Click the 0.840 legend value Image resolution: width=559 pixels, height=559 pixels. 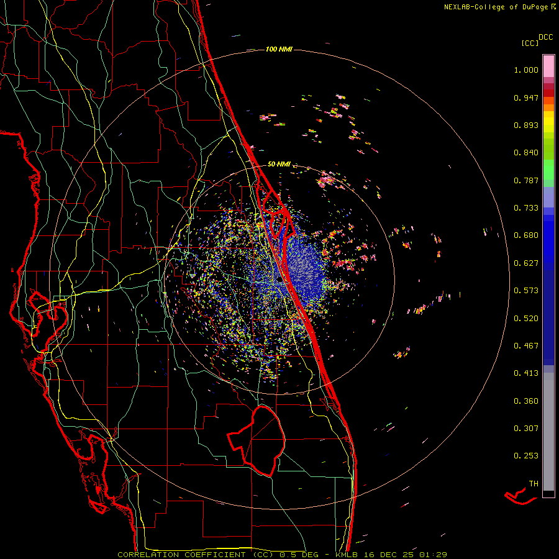tap(526, 153)
